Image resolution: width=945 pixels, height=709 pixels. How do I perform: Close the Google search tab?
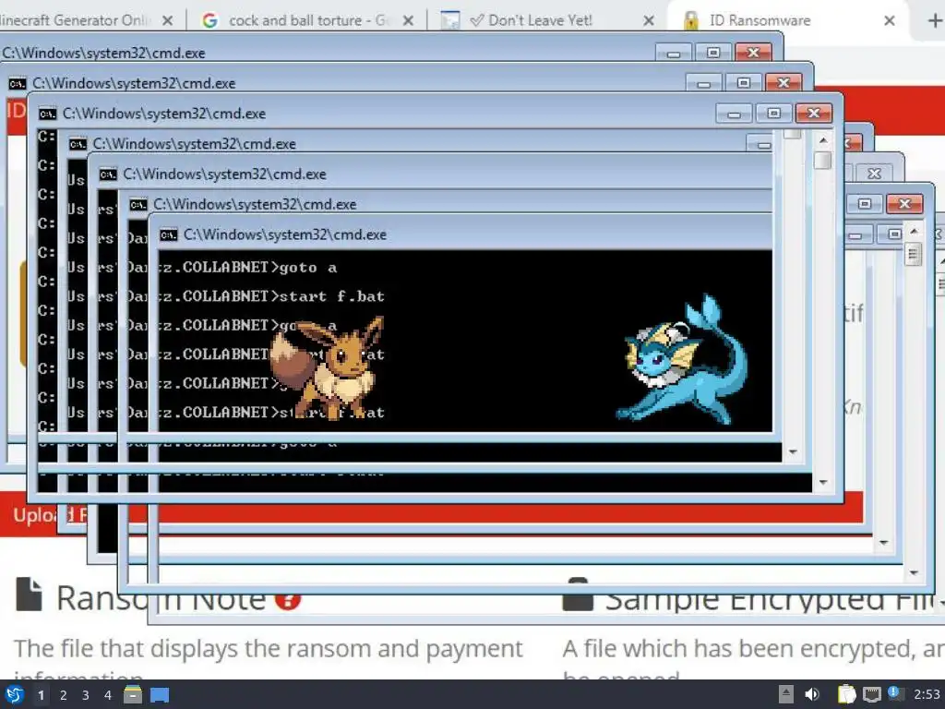click(x=408, y=20)
